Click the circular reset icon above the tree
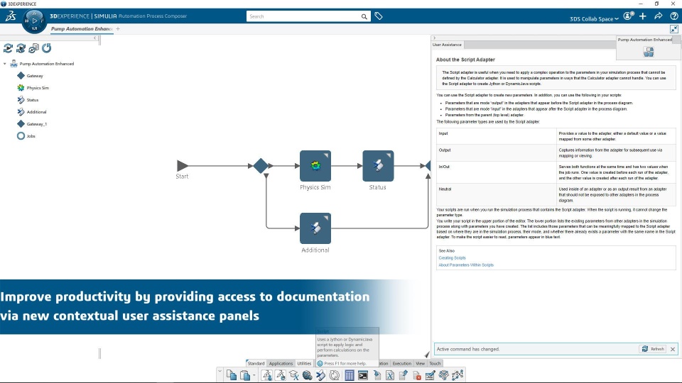682x383 pixels. click(x=47, y=48)
